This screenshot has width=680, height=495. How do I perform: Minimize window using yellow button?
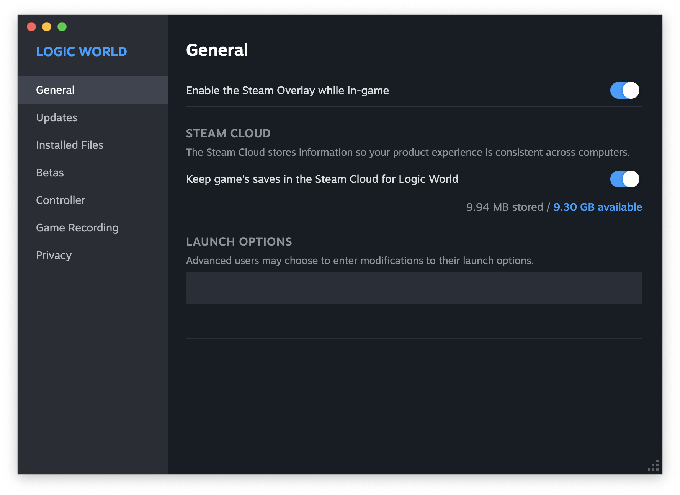(x=47, y=27)
